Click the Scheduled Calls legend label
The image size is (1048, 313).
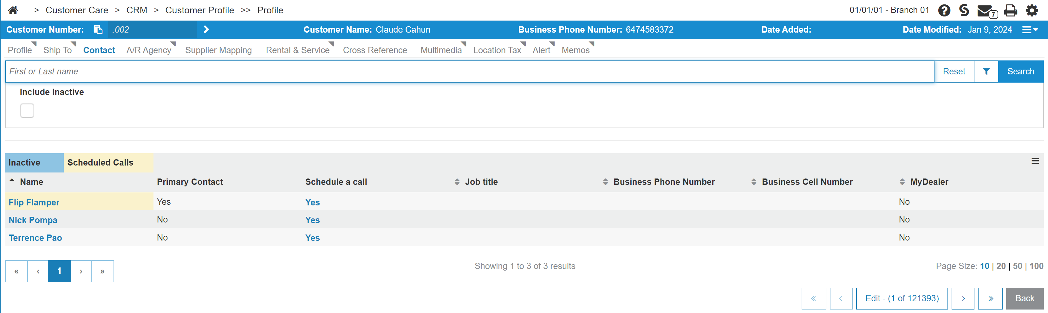(108, 163)
